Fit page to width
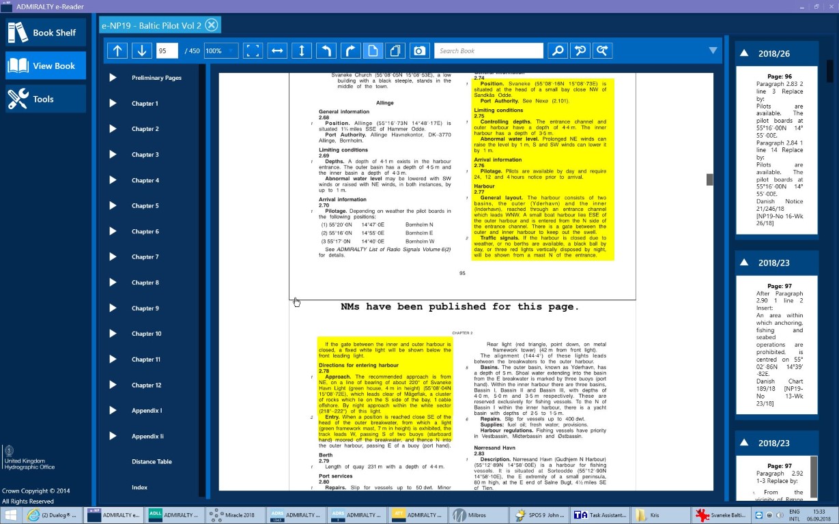Viewport: 839px width, 524px height. [277, 50]
